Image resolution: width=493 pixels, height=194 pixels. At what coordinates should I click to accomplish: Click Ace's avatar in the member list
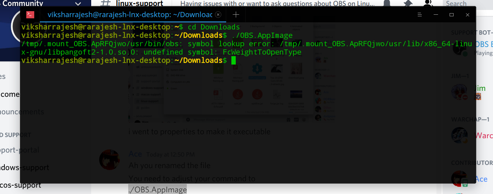[459, 179]
